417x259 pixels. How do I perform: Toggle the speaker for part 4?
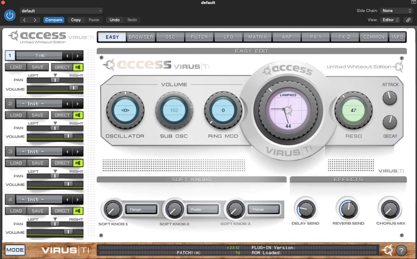(x=78, y=211)
